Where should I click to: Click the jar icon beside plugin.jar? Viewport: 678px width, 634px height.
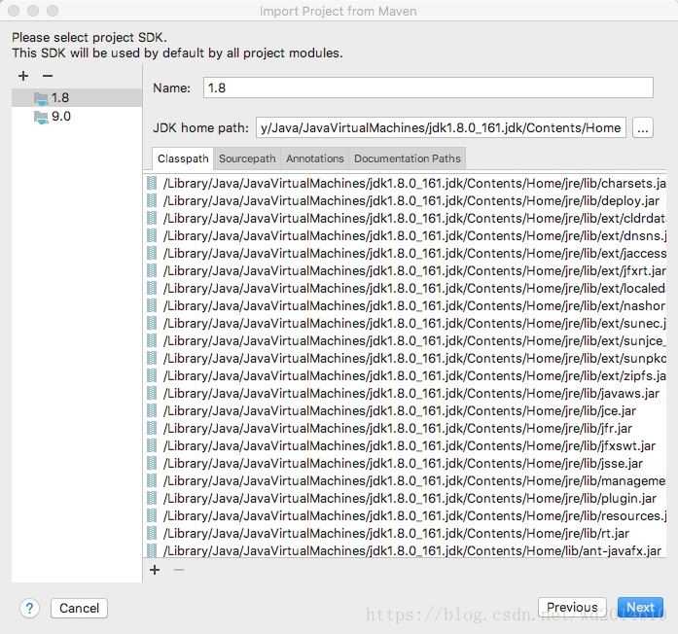[152, 498]
